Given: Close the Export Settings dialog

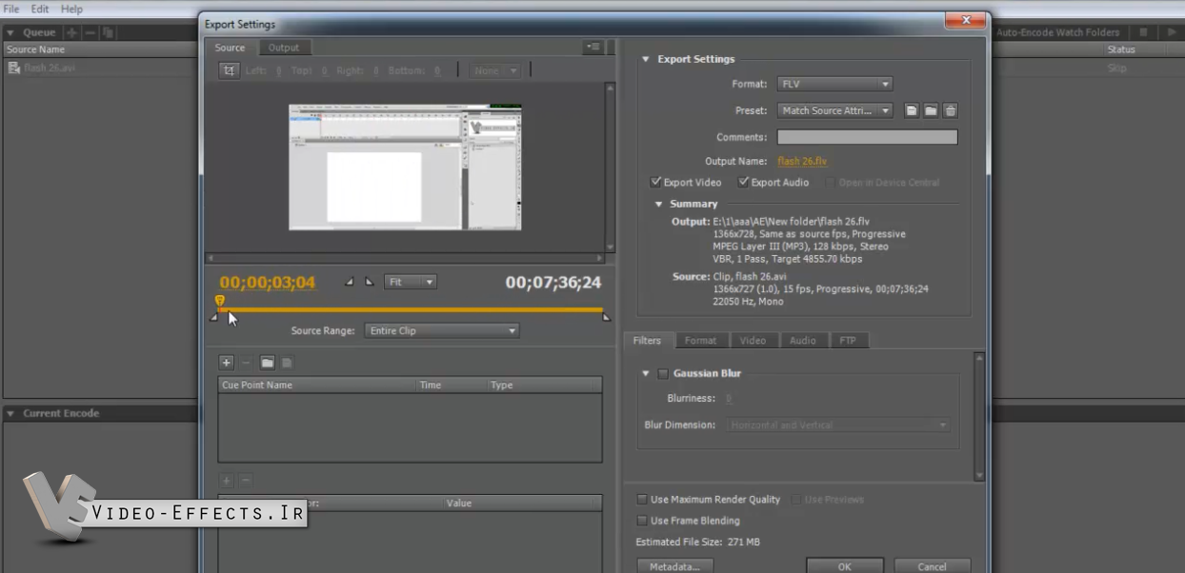Looking at the screenshot, I should click(x=966, y=20).
